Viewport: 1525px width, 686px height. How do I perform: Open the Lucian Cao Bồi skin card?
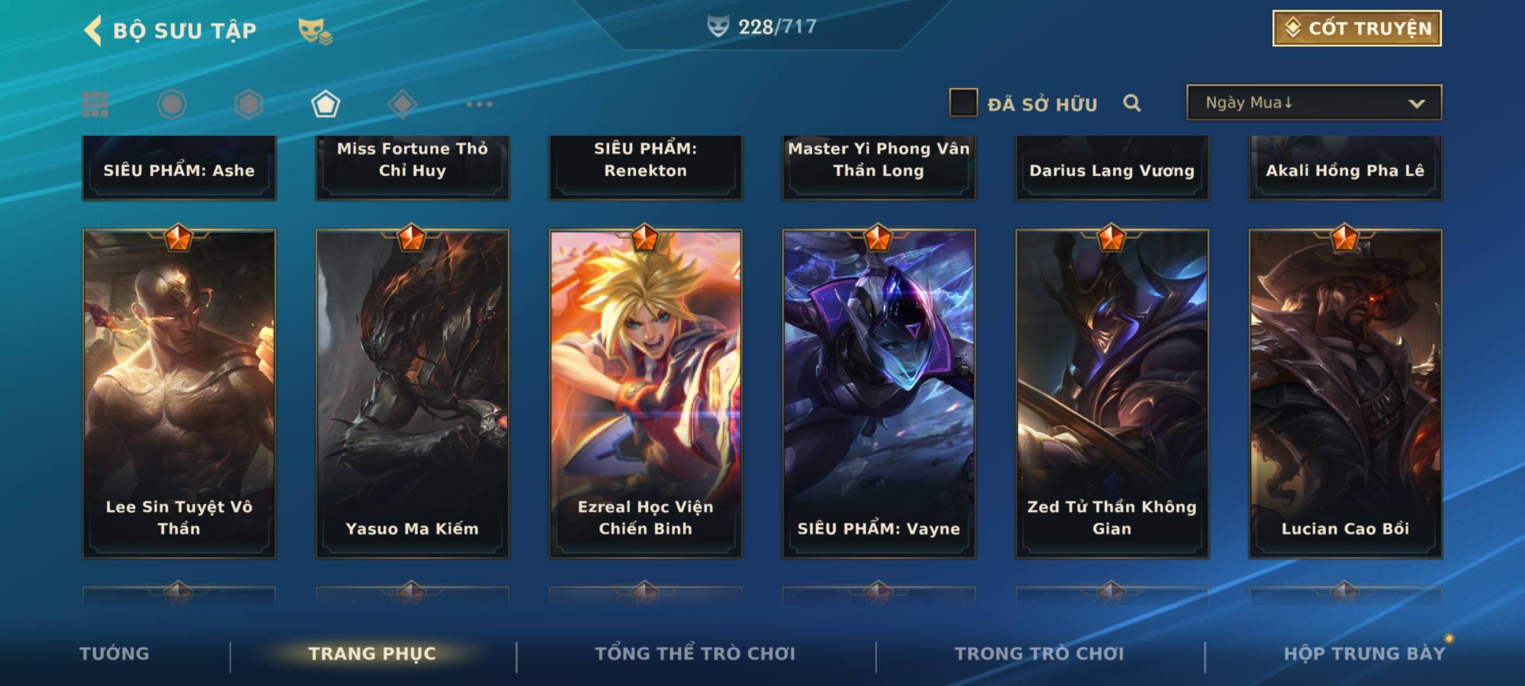click(1346, 394)
